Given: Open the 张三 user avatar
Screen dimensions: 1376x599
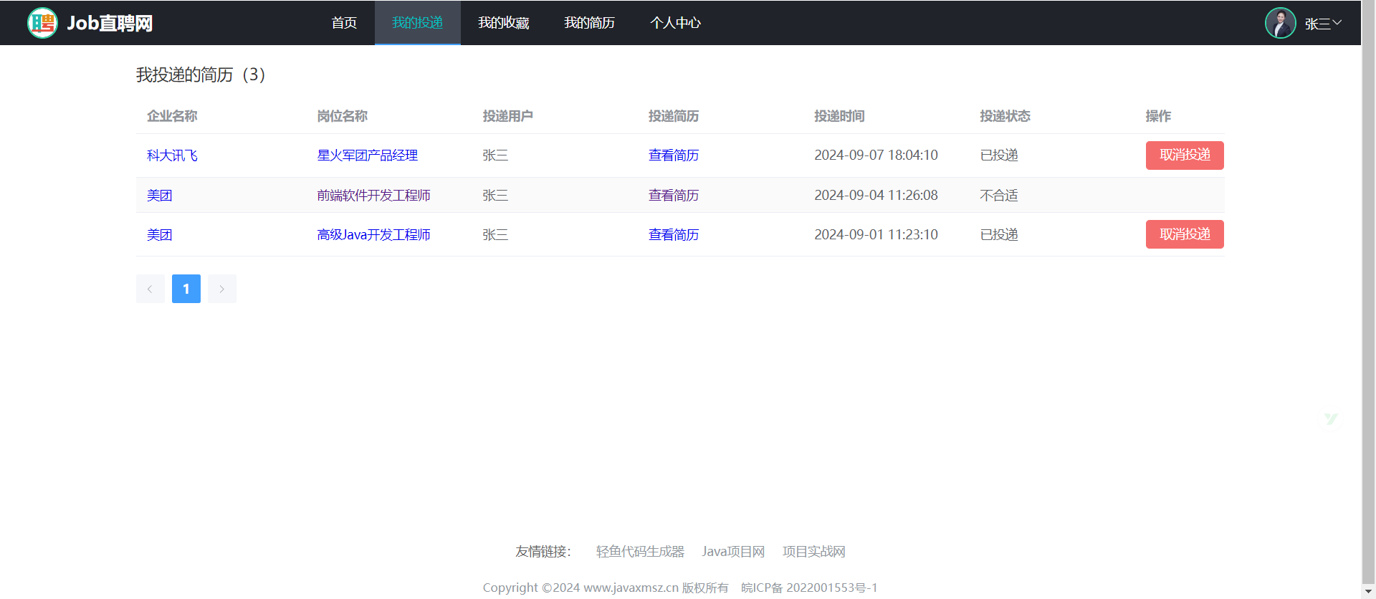Looking at the screenshot, I should (x=1280, y=23).
